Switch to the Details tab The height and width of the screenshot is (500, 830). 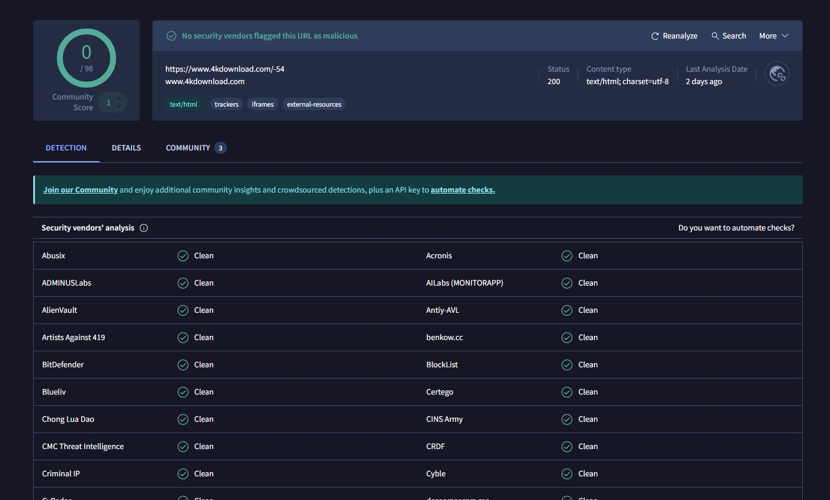126,148
